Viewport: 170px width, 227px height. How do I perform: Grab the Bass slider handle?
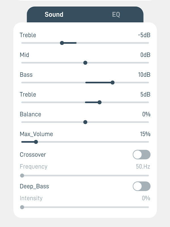click(x=112, y=83)
